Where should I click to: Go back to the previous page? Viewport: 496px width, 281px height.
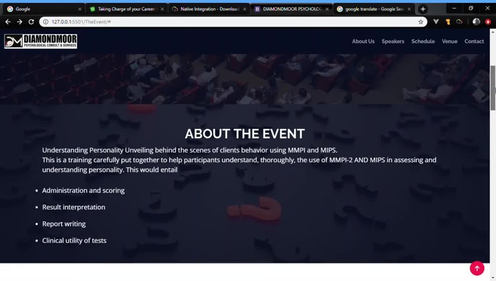coord(8,22)
